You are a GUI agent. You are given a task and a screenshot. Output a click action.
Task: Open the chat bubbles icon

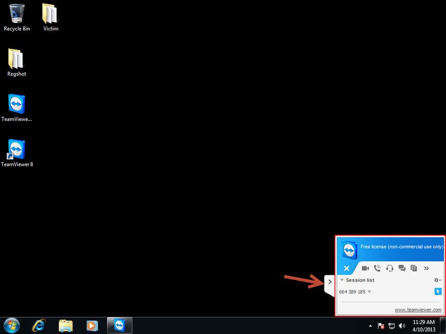pos(402,268)
